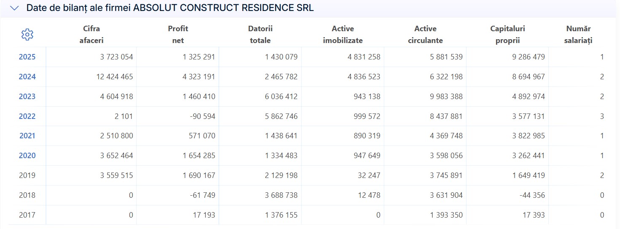Select the 2019 equity value 1 649 419

528,175
